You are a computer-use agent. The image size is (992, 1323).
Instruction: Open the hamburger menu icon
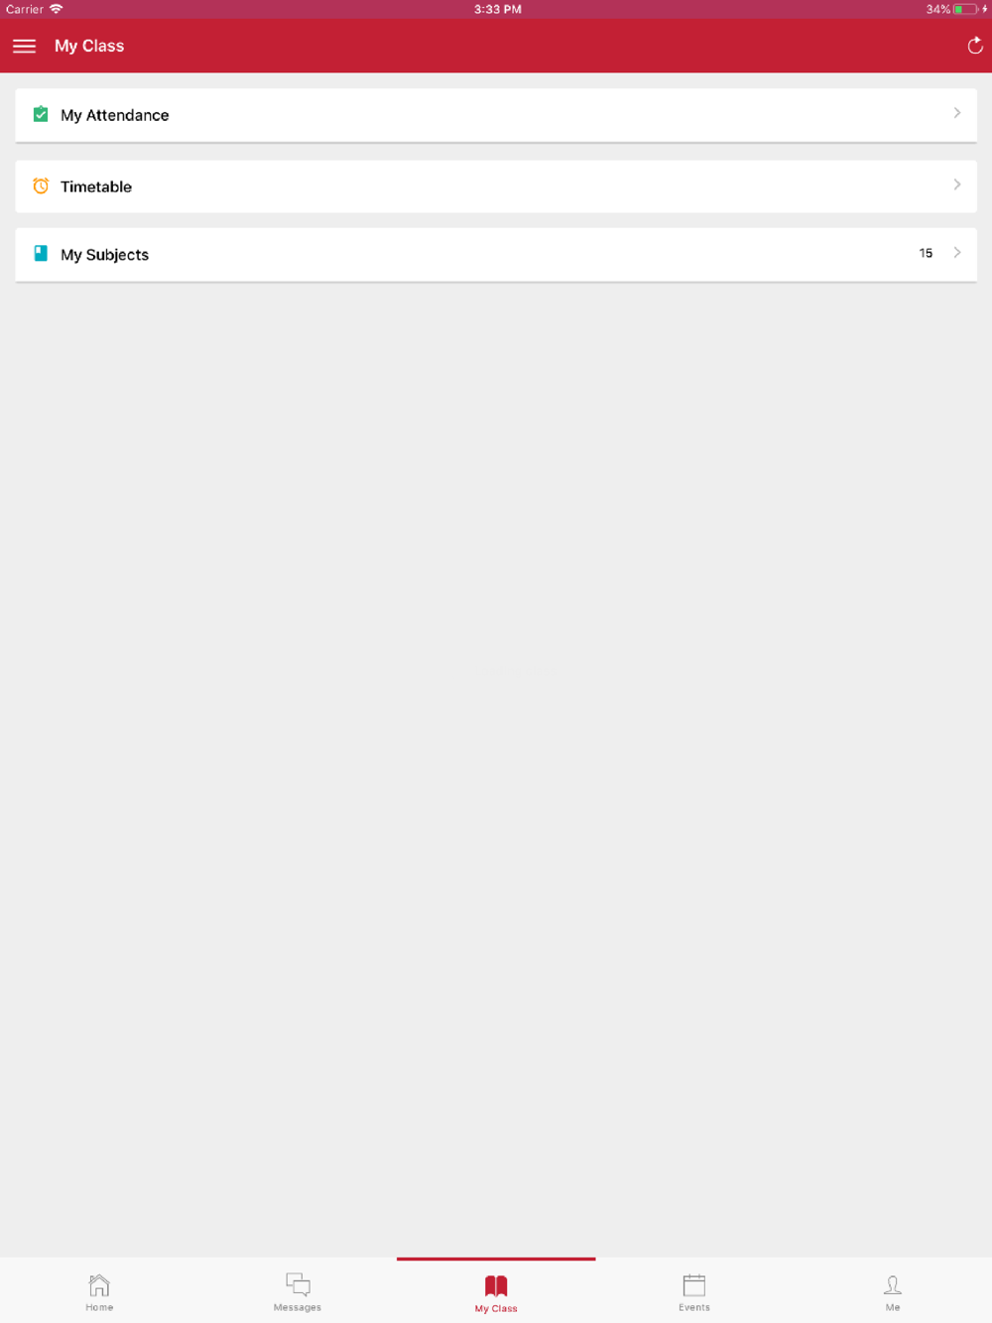click(x=24, y=47)
